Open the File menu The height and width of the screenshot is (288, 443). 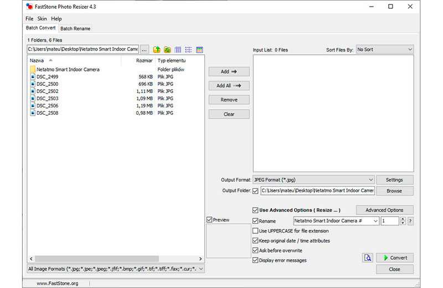click(x=29, y=19)
